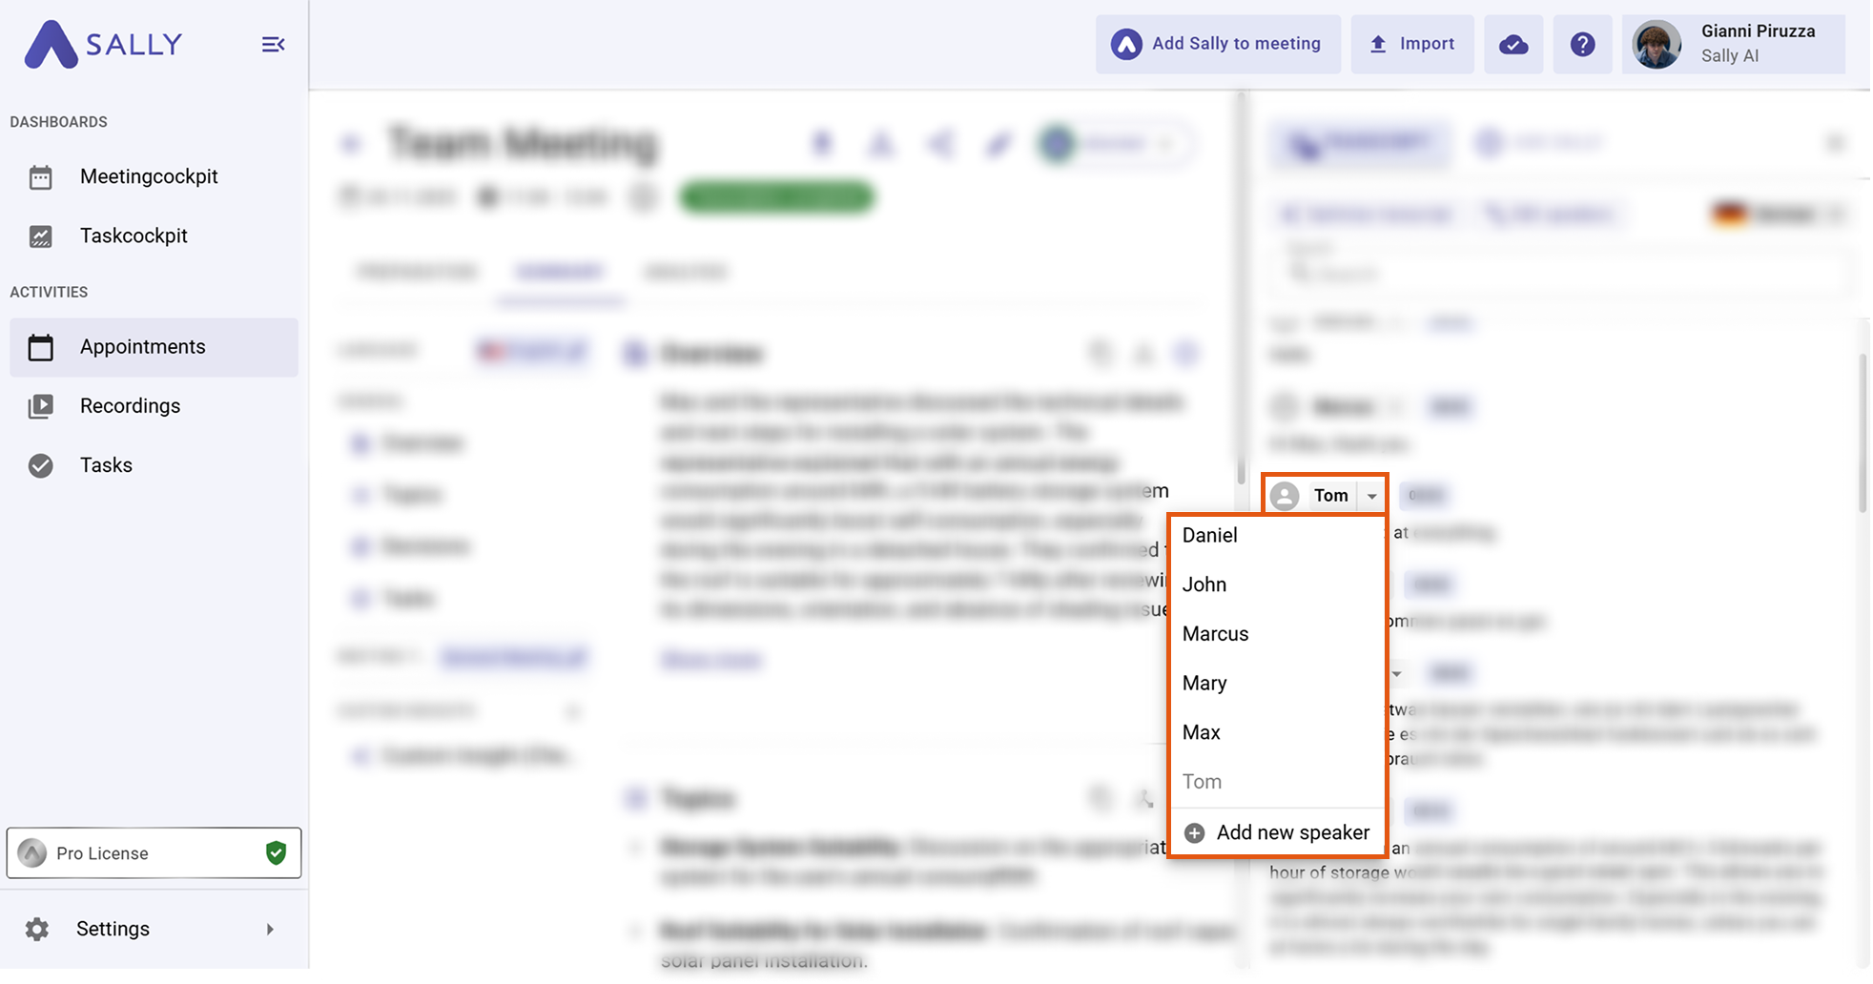Click the Tasks checkmark icon

(x=40, y=465)
